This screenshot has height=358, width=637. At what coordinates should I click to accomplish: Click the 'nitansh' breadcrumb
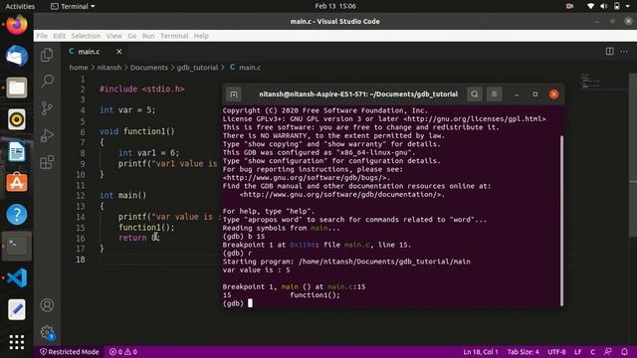click(x=108, y=68)
